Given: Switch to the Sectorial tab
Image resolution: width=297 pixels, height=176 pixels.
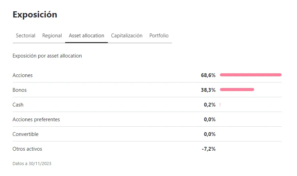Looking at the screenshot, I should tap(26, 36).
